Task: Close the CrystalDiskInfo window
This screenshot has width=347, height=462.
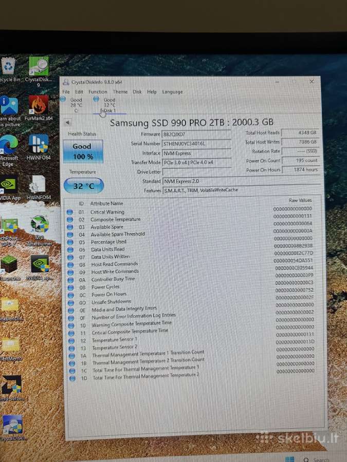Action: click(x=312, y=81)
